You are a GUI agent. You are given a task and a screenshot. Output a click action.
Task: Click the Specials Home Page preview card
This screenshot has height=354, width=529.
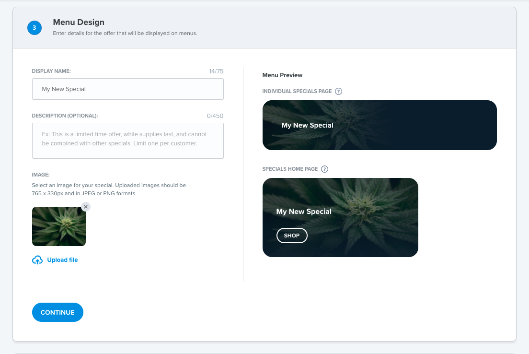(x=340, y=217)
